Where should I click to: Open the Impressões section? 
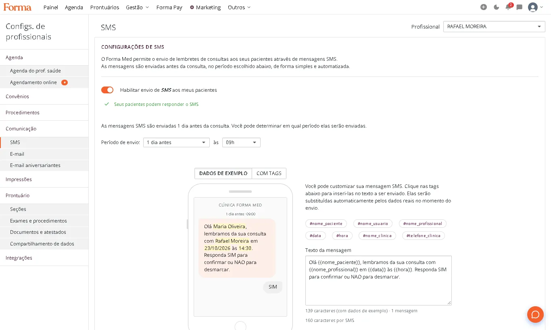coord(44,179)
